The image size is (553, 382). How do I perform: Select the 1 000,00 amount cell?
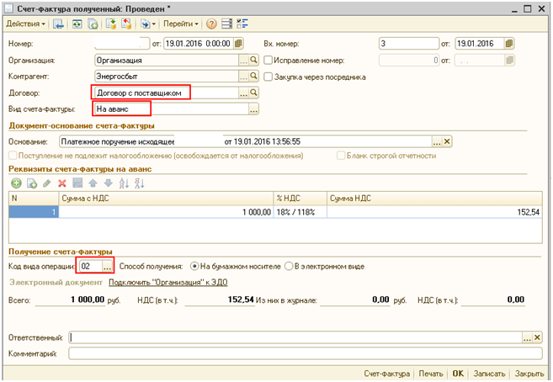(x=166, y=212)
